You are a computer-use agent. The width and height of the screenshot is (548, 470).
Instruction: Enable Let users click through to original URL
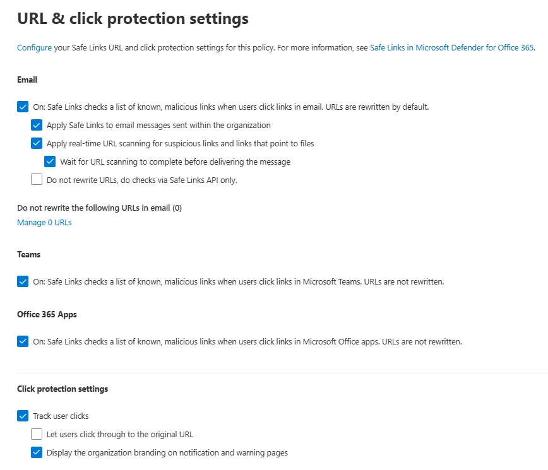[x=37, y=434]
